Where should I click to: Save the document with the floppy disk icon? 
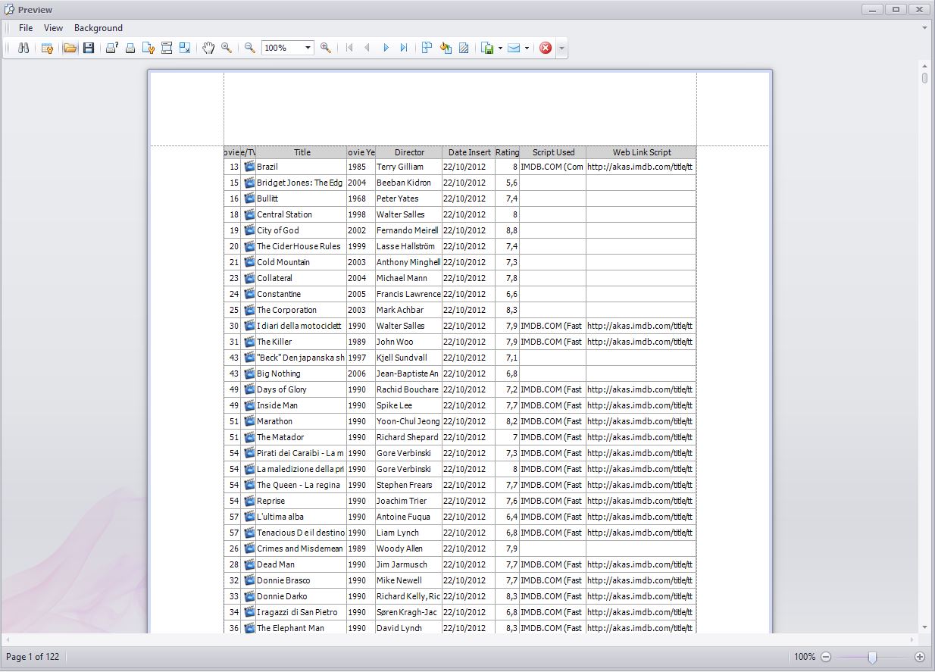pyautogui.click(x=89, y=48)
